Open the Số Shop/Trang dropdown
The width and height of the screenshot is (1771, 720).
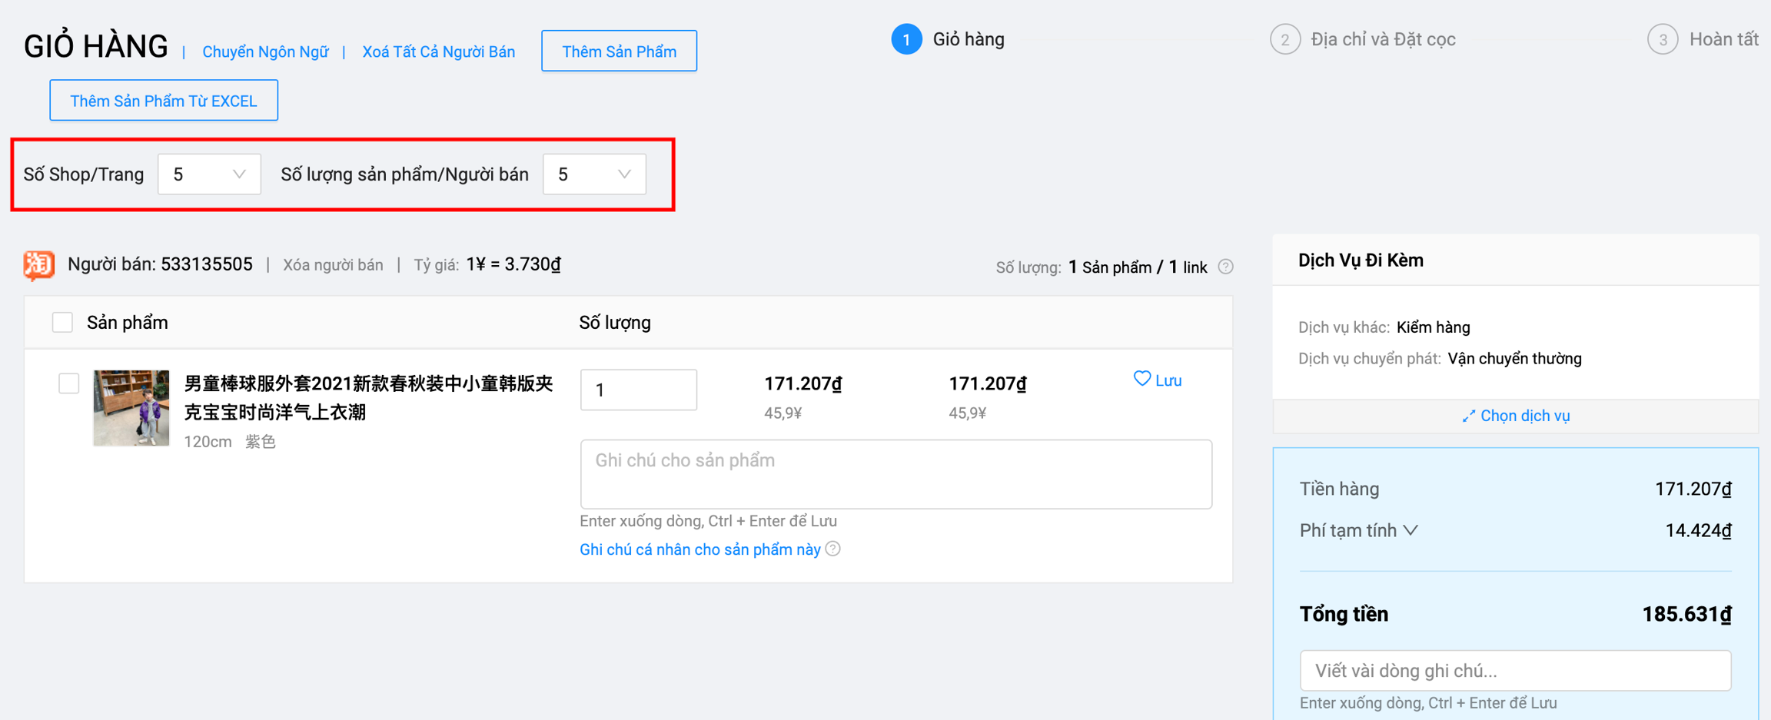[x=209, y=174]
